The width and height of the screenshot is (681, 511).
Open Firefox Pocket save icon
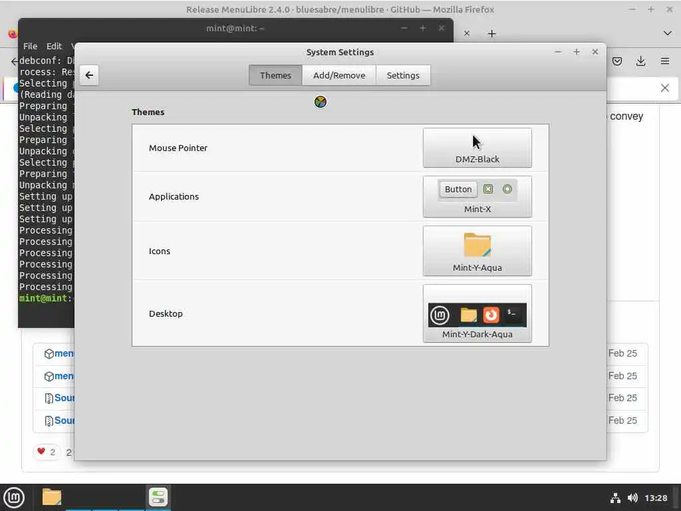(x=617, y=61)
